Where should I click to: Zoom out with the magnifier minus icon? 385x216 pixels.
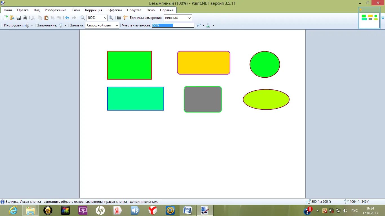tap(83, 18)
